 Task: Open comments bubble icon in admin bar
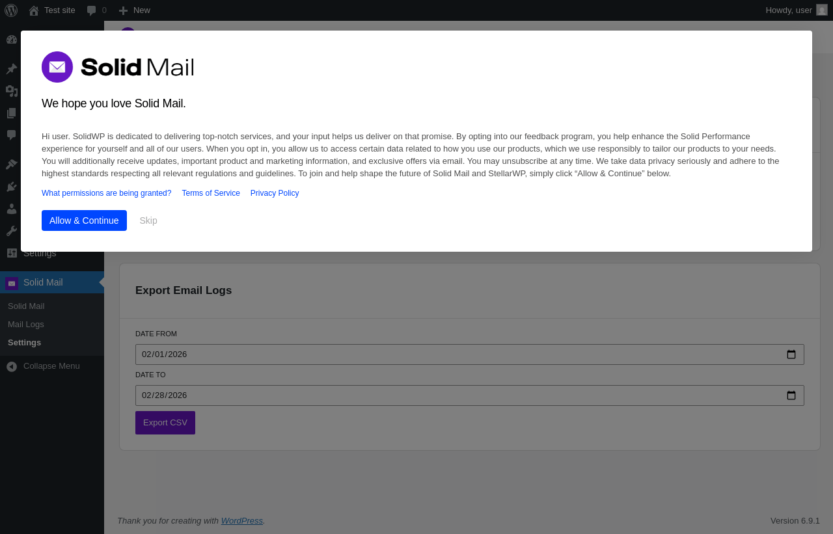92,10
